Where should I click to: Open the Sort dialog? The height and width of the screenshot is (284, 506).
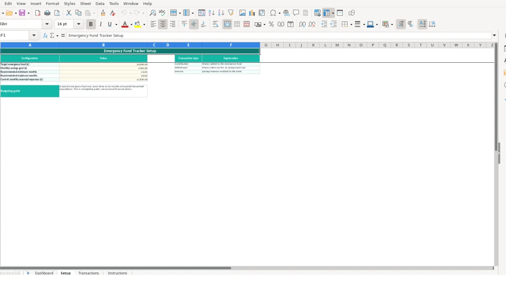[x=202, y=13]
